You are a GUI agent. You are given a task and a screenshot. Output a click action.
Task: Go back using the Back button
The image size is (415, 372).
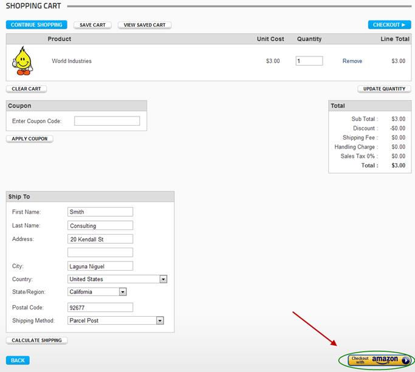point(18,360)
